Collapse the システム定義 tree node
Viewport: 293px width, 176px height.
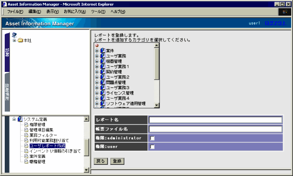tap(14, 119)
